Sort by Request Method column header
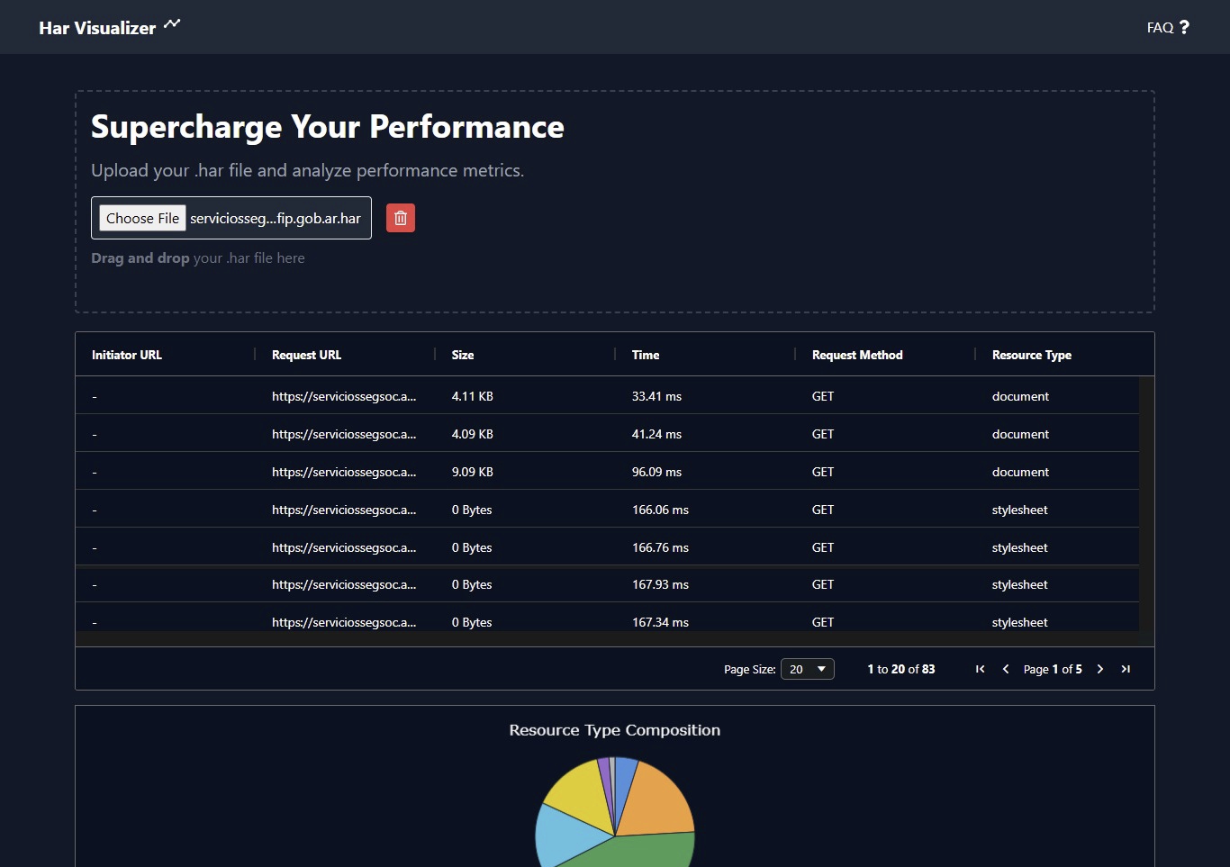 [x=857, y=355]
